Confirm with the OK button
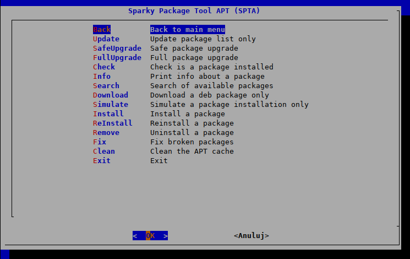 (x=150, y=236)
